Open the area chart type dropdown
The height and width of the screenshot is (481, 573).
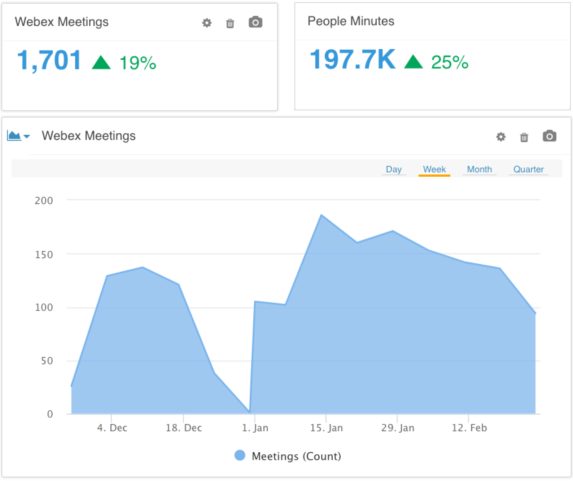click(18, 136)
